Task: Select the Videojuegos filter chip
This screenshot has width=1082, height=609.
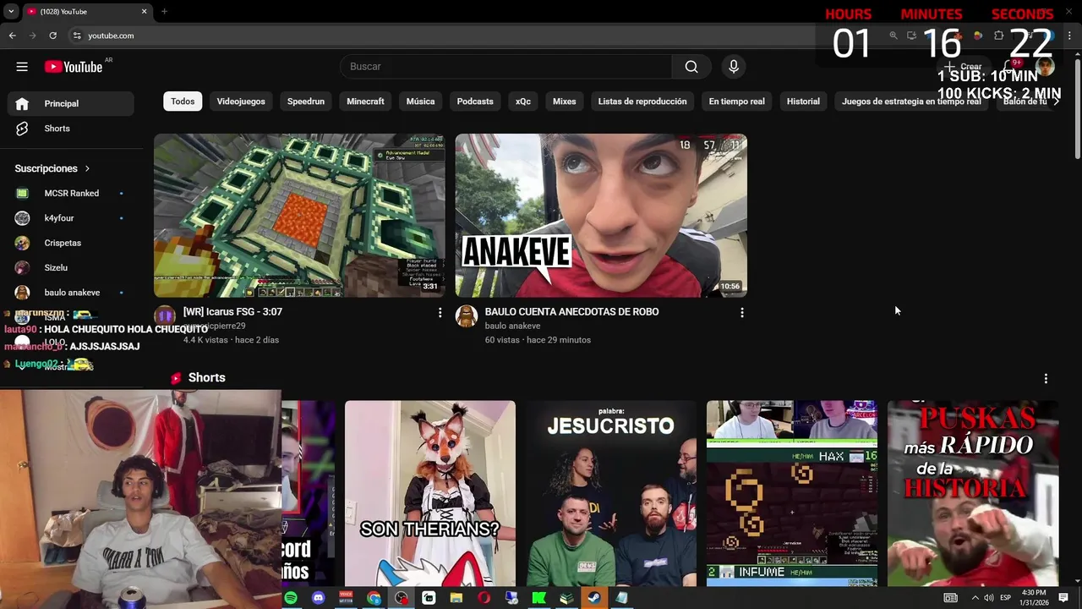Action: click(x=241, y=101)
